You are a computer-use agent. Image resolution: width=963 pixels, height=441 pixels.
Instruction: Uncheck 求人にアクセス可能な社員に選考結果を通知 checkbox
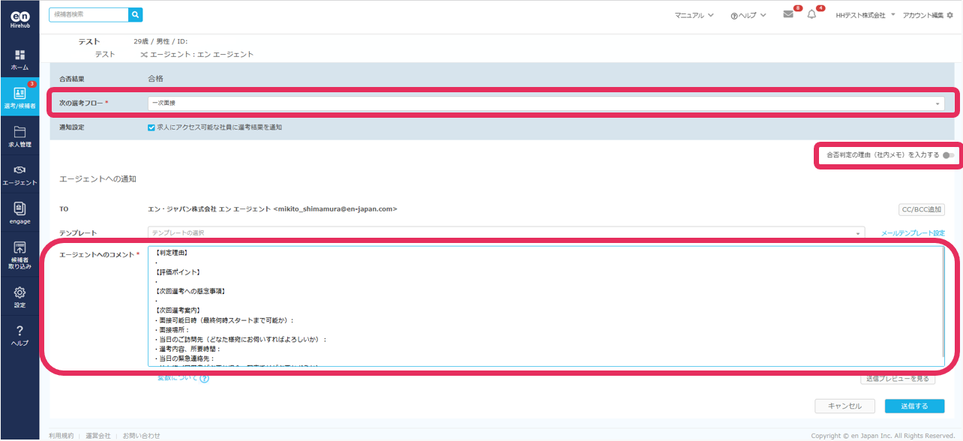[x=151, y=127]
